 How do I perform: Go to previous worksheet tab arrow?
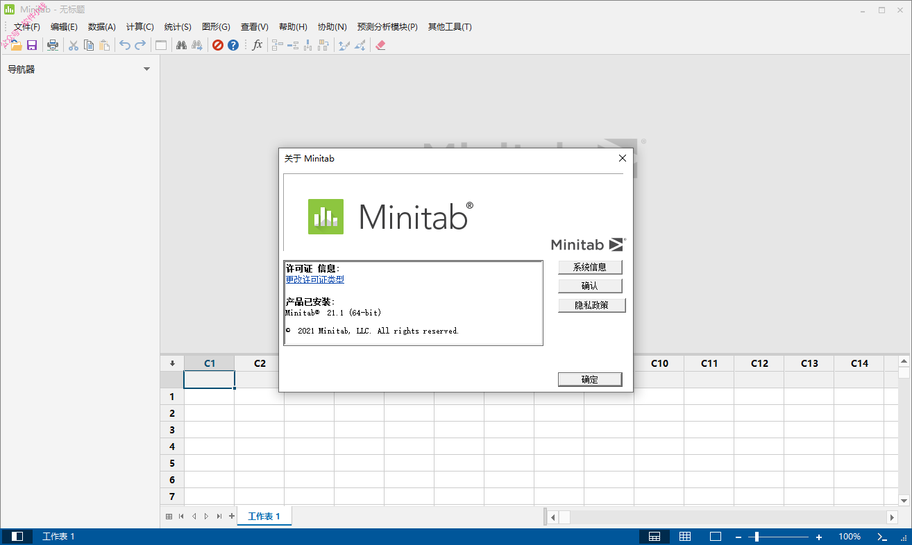[x=194, y=517]
